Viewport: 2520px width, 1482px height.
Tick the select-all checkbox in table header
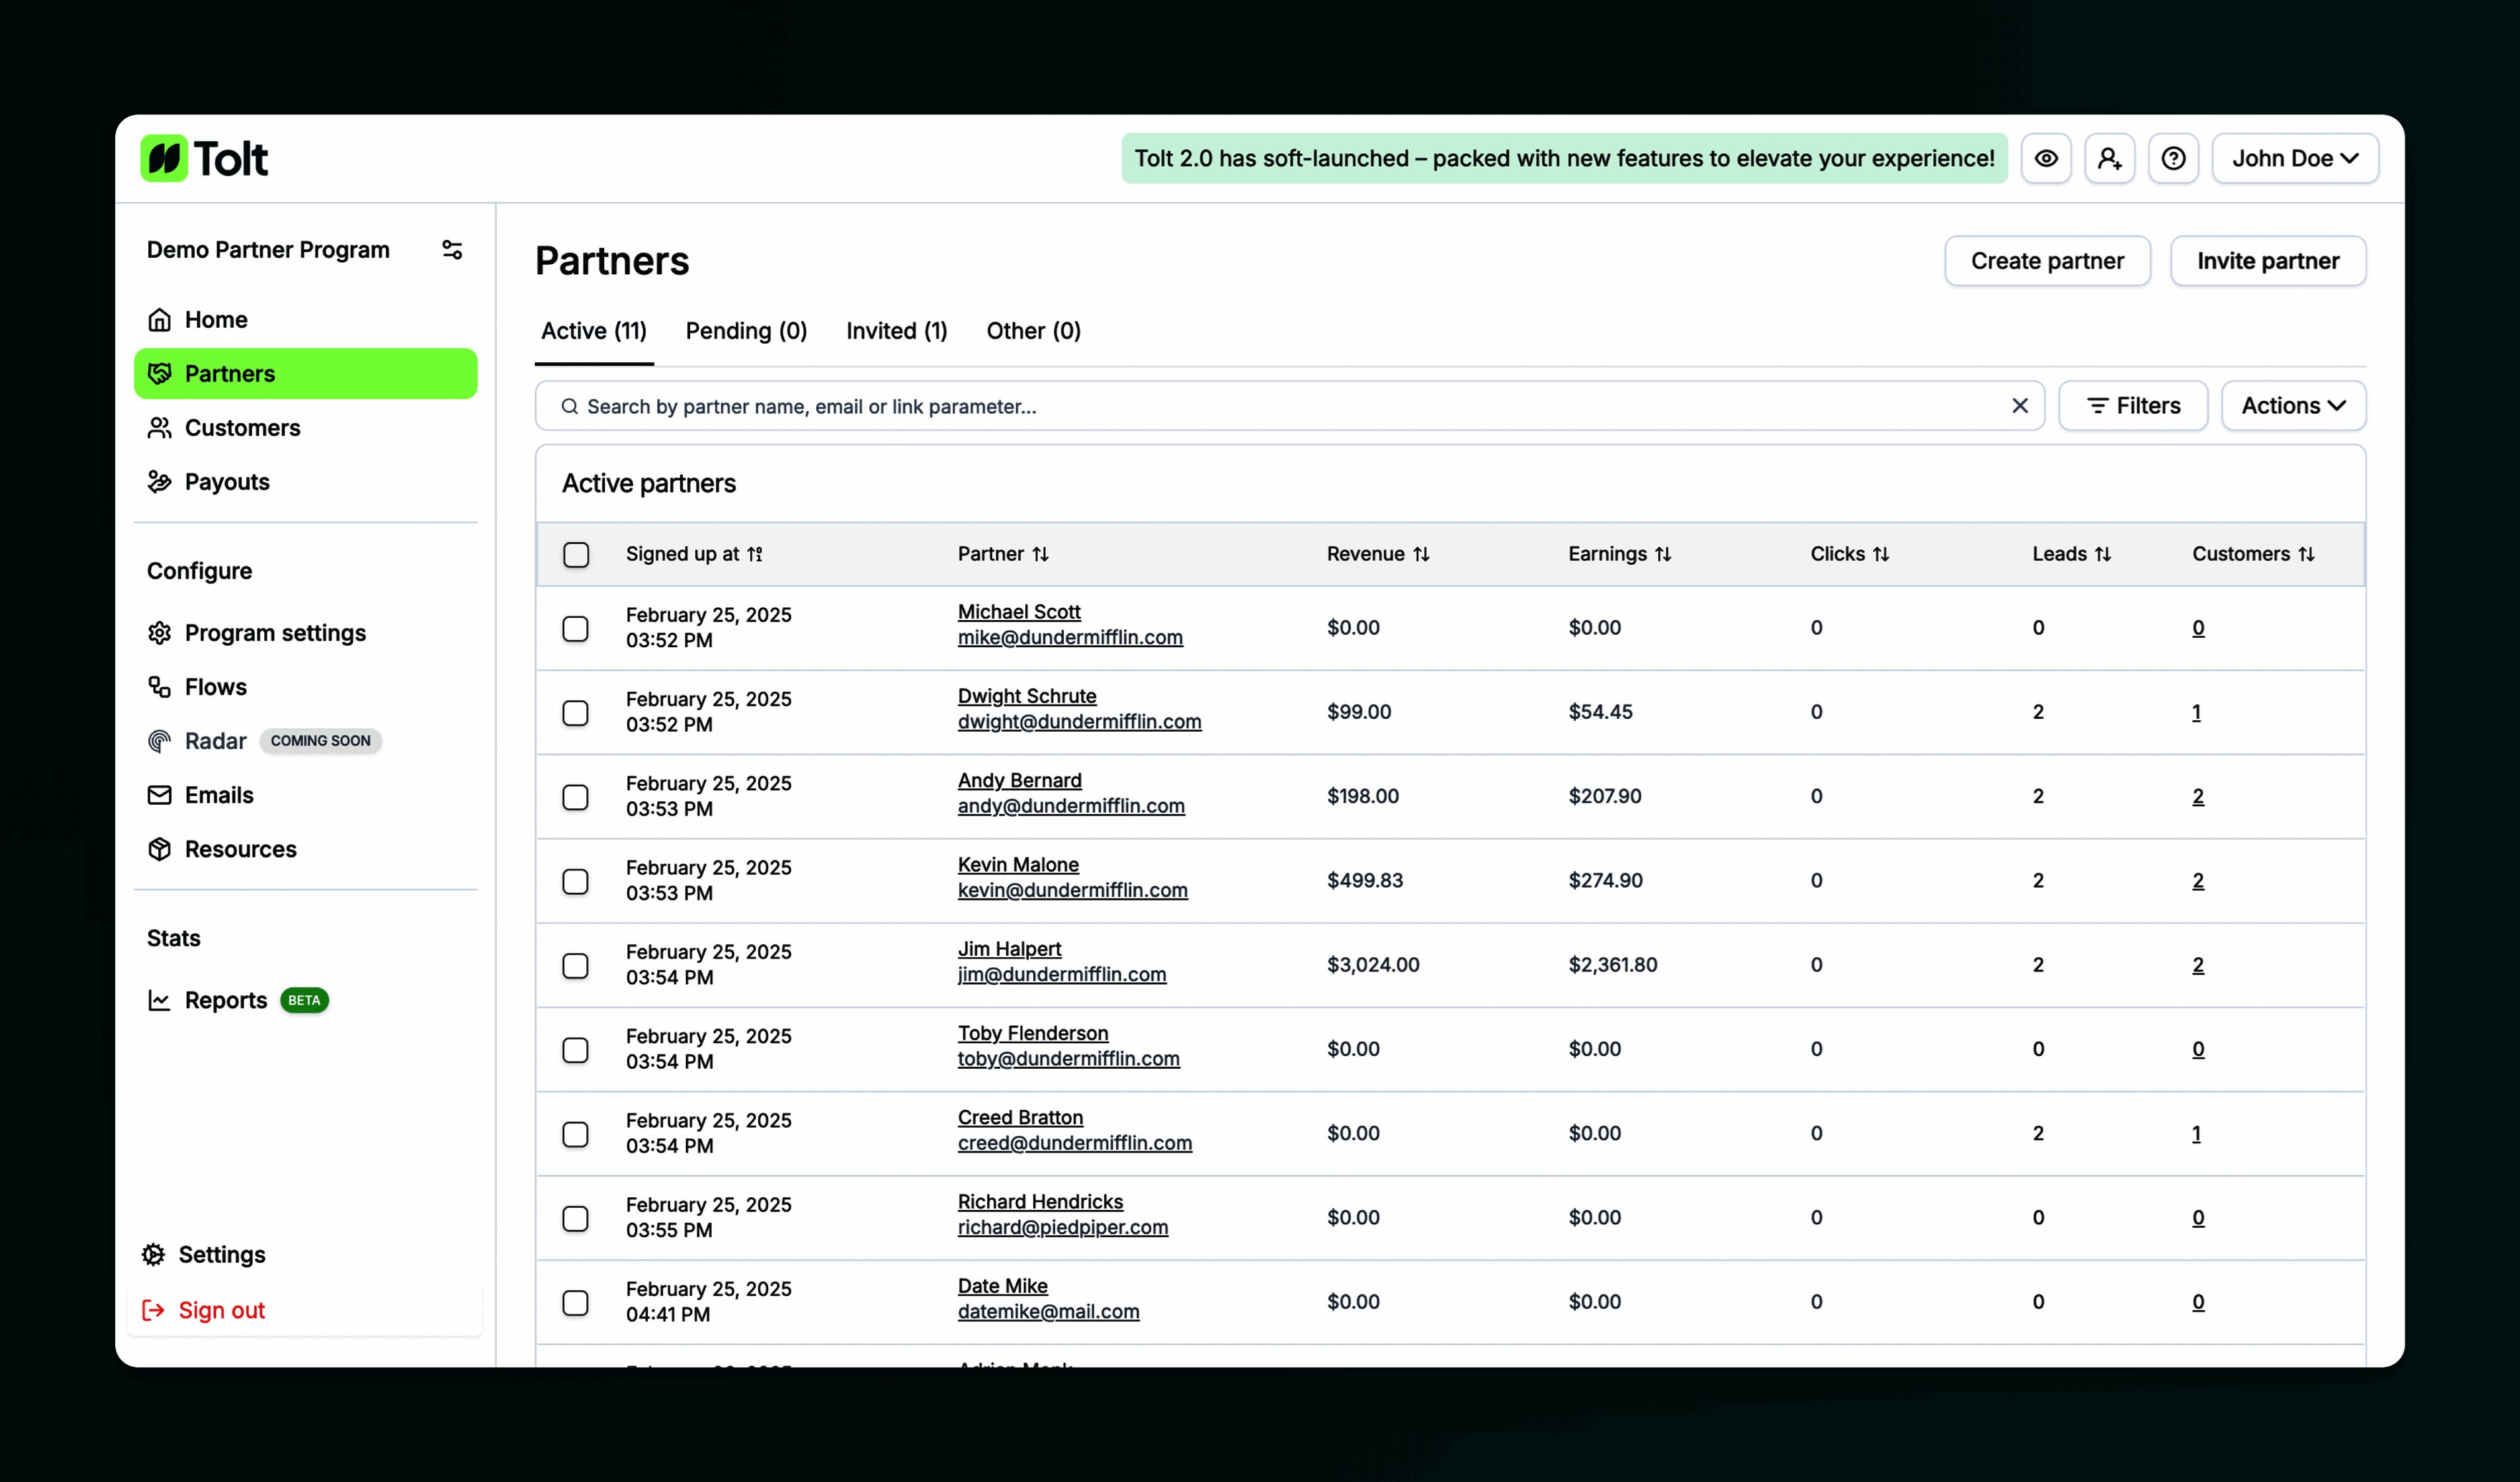point(576,554)
